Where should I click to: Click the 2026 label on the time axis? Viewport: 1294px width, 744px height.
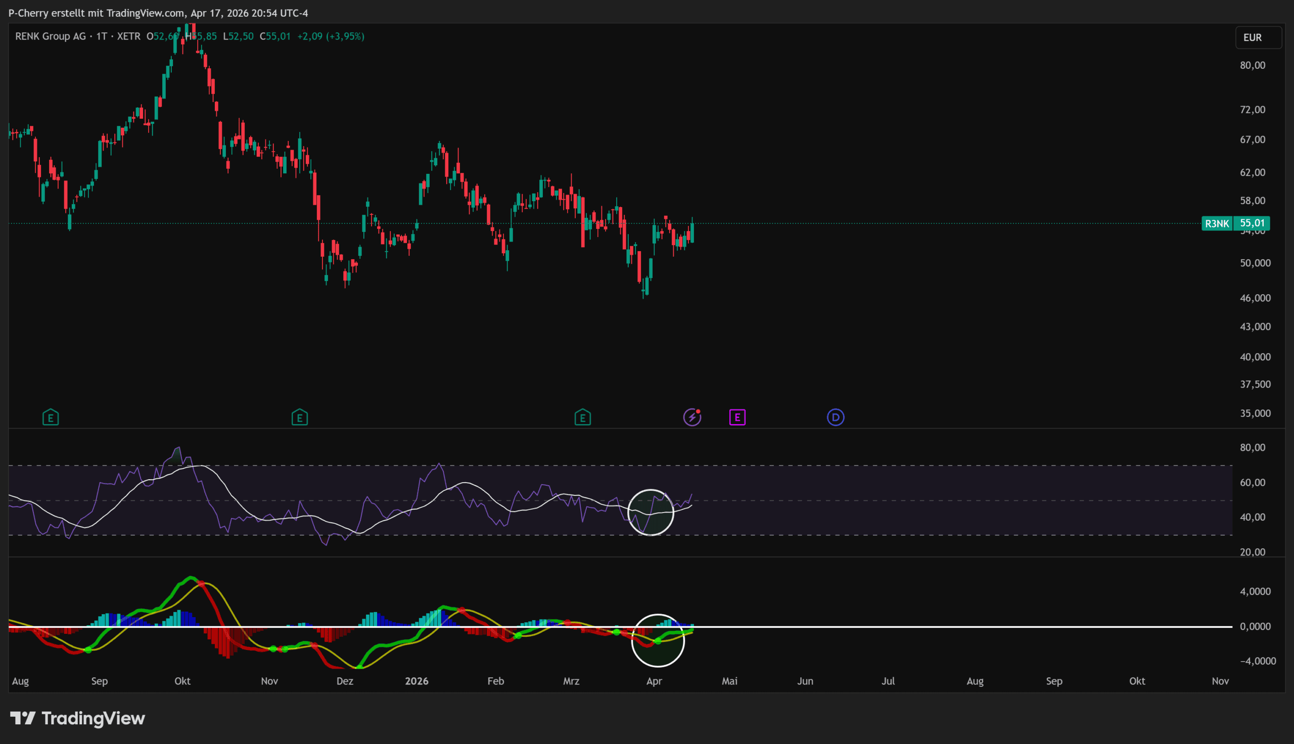tap(417, 681)
